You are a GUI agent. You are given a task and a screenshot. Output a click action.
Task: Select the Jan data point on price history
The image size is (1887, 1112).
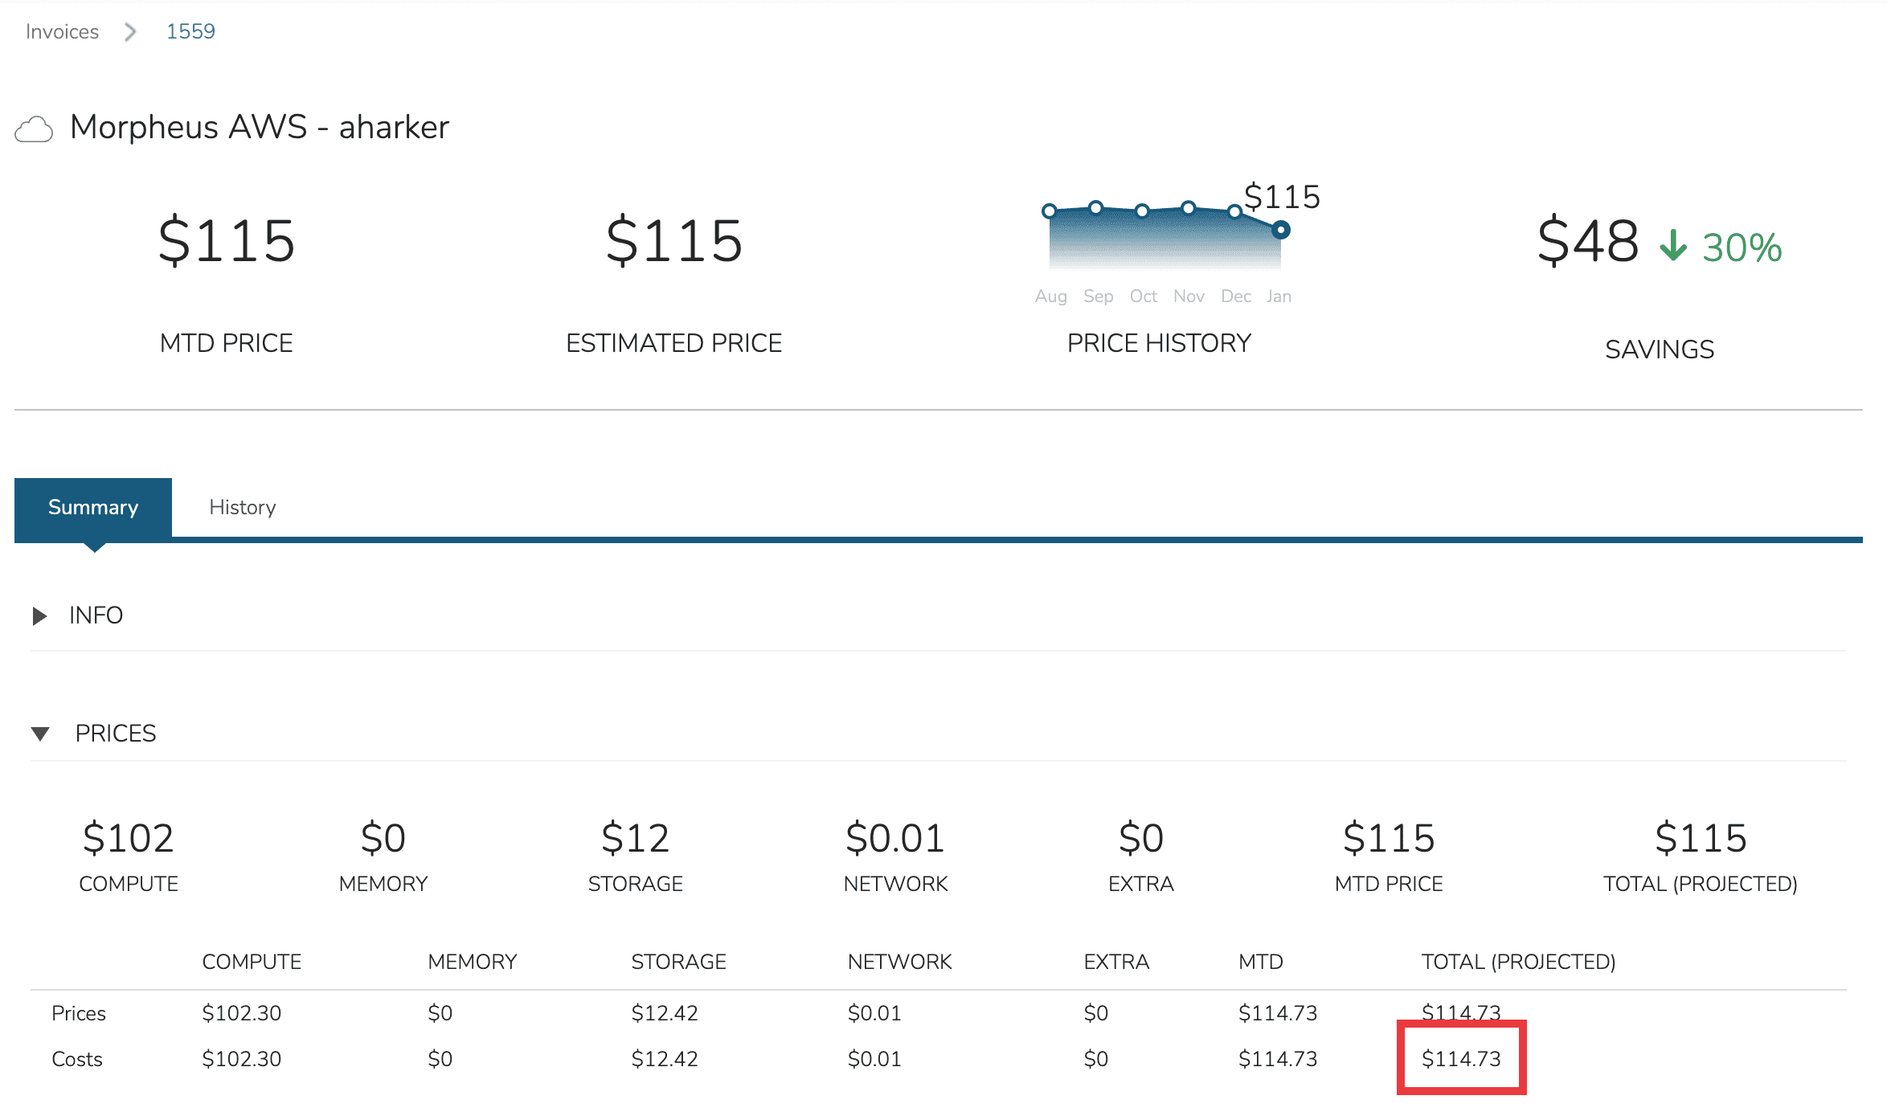point(1281,229)
